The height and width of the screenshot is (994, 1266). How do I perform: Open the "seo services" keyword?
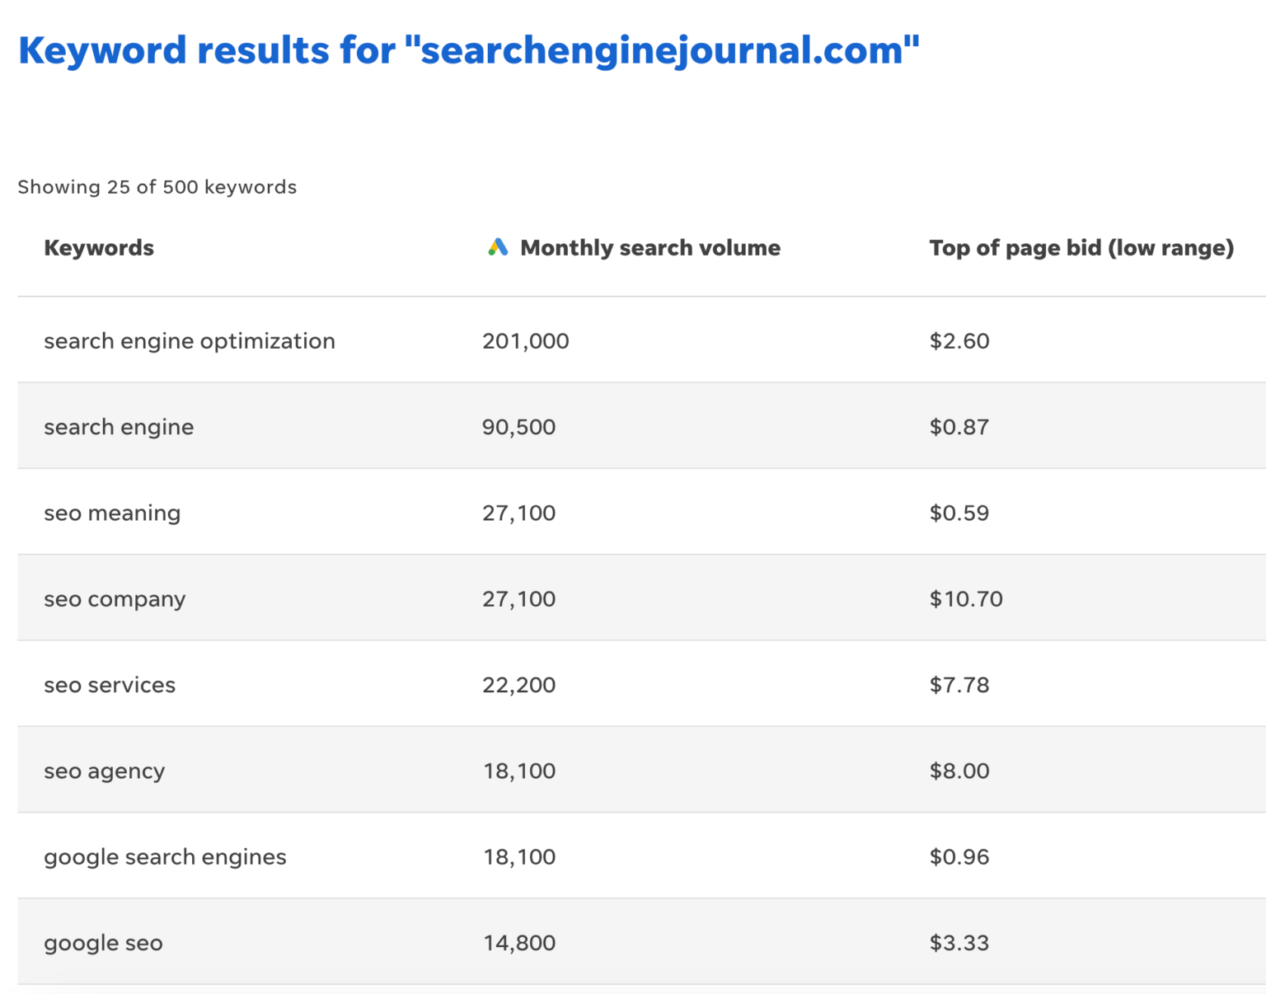pyautogui.click(x=110, y=684)
